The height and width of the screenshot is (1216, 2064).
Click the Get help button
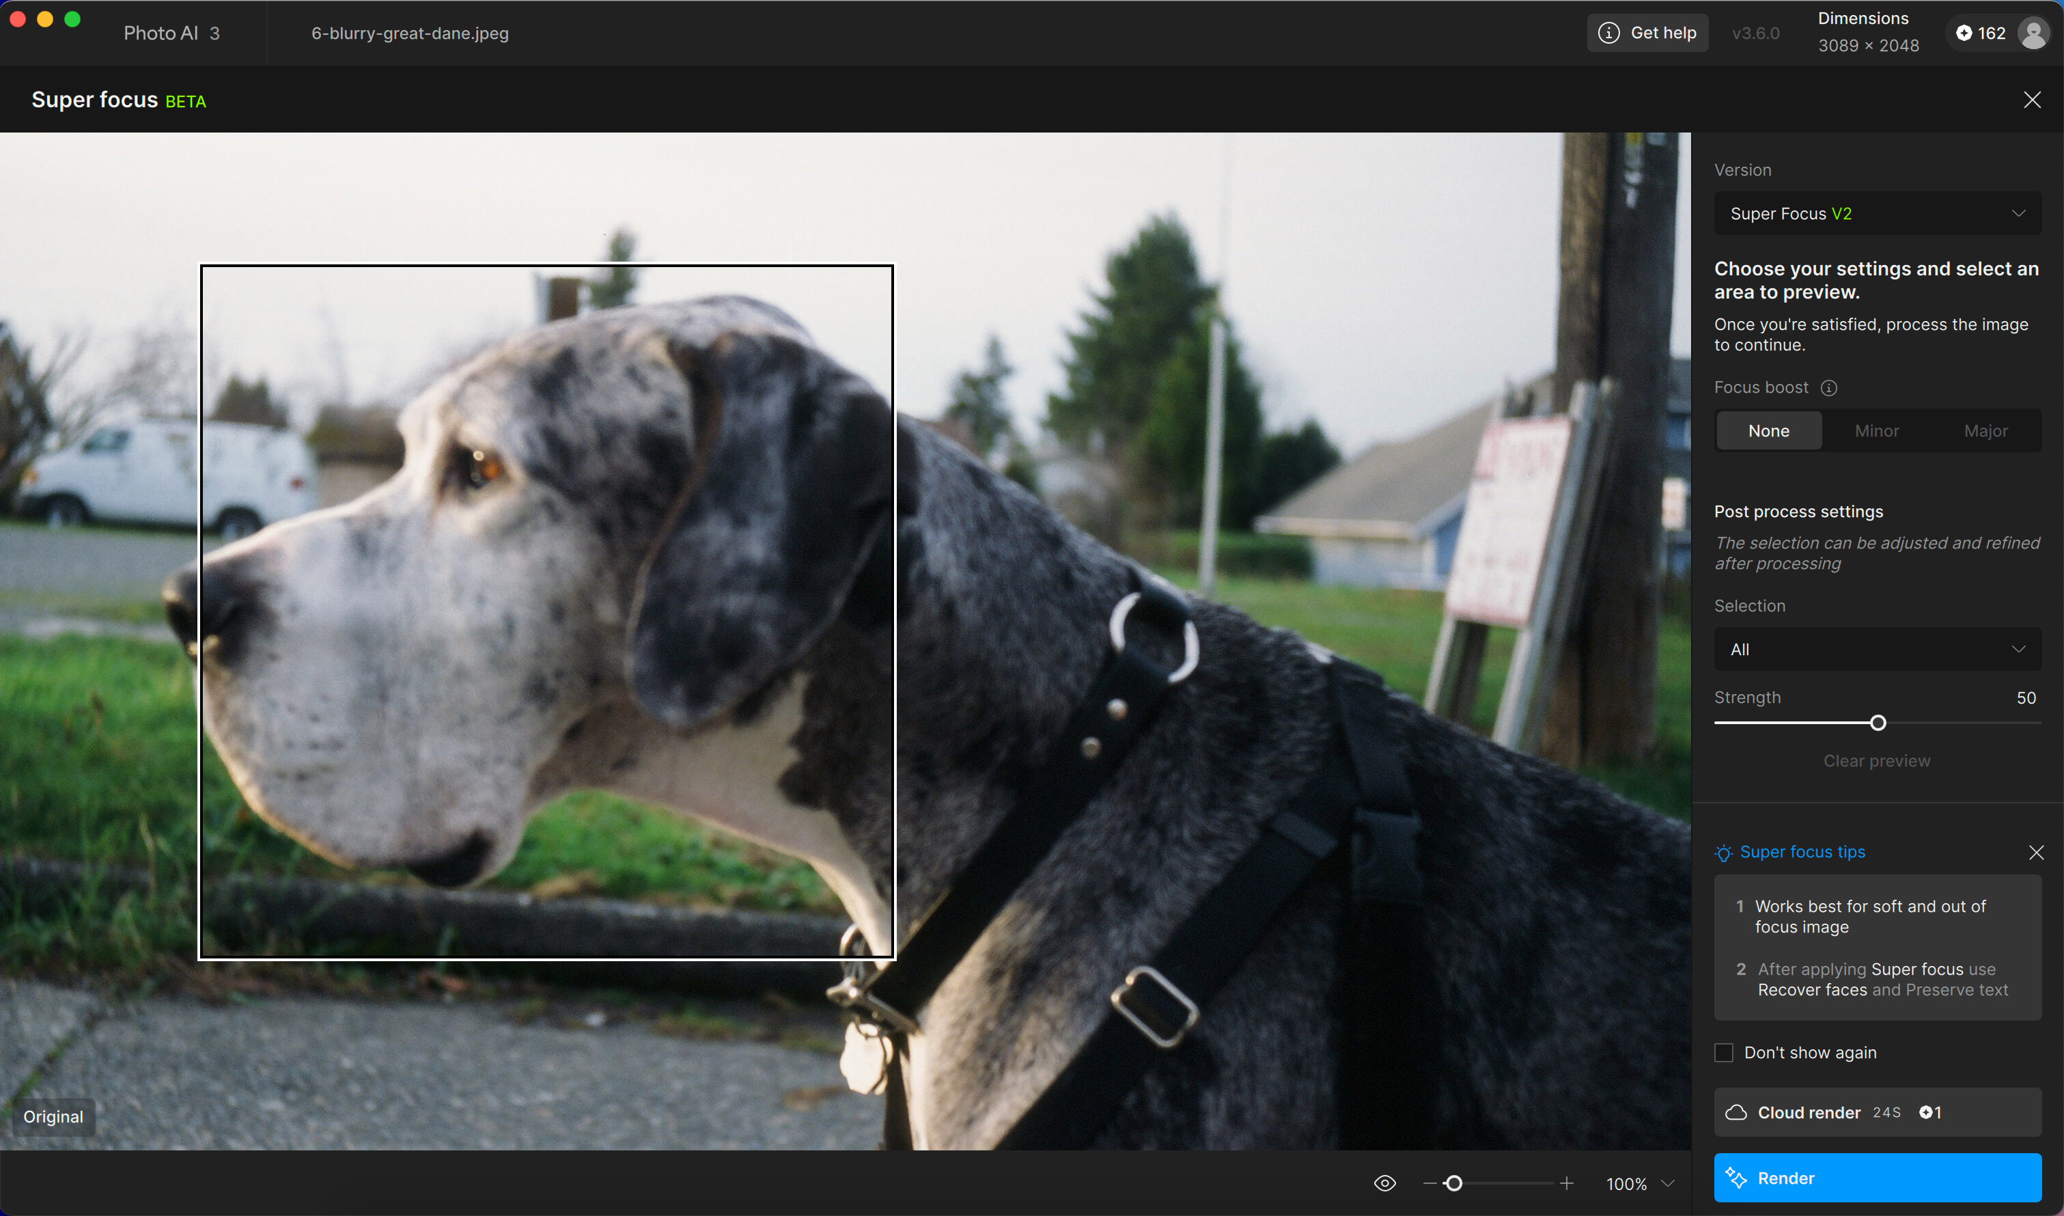tap(1647, 33)
